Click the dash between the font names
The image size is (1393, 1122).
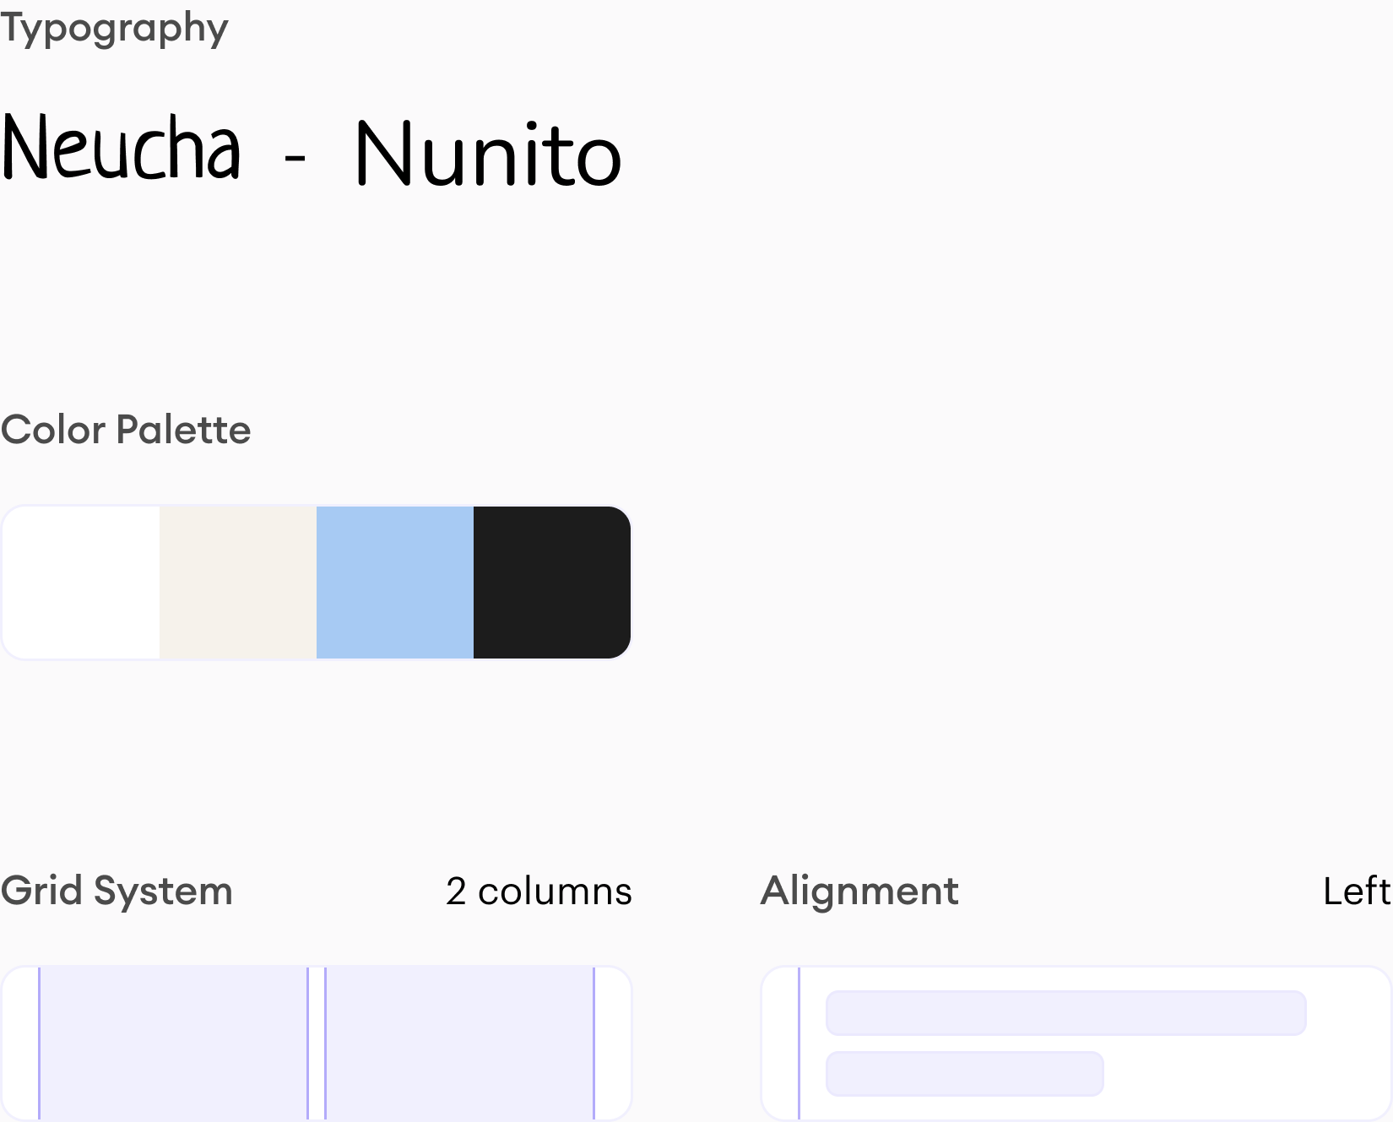point(295,157)
